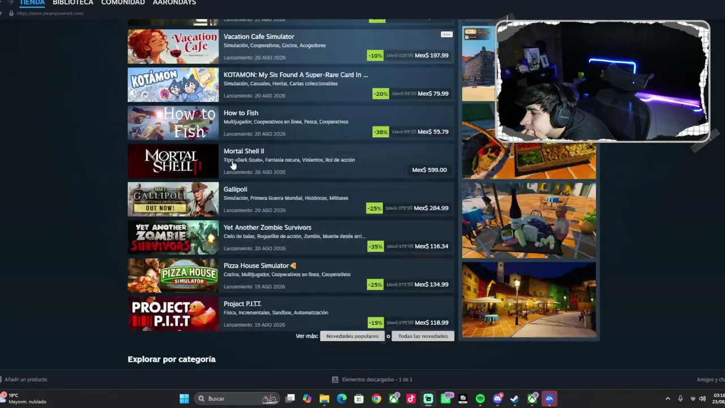Open File Explorer from the taskbar
Screen dimensions: 725x408
325,399
